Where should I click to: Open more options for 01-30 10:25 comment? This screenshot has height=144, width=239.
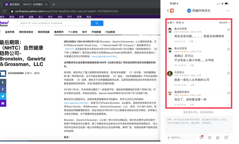click(229, 105)
